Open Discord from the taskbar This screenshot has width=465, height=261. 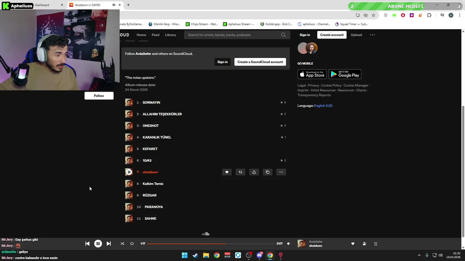point(259,255)
